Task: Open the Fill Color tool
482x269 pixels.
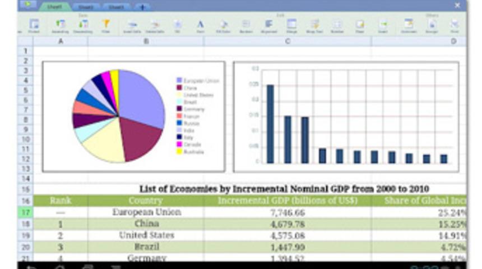Action: click(223, 25)
